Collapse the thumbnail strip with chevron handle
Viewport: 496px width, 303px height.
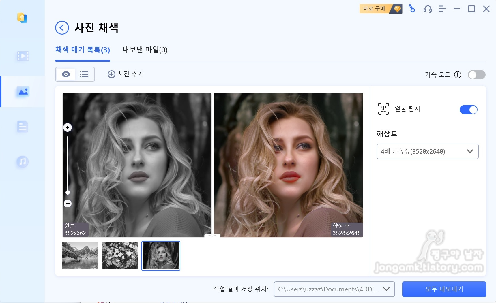[x=212, y=236]
